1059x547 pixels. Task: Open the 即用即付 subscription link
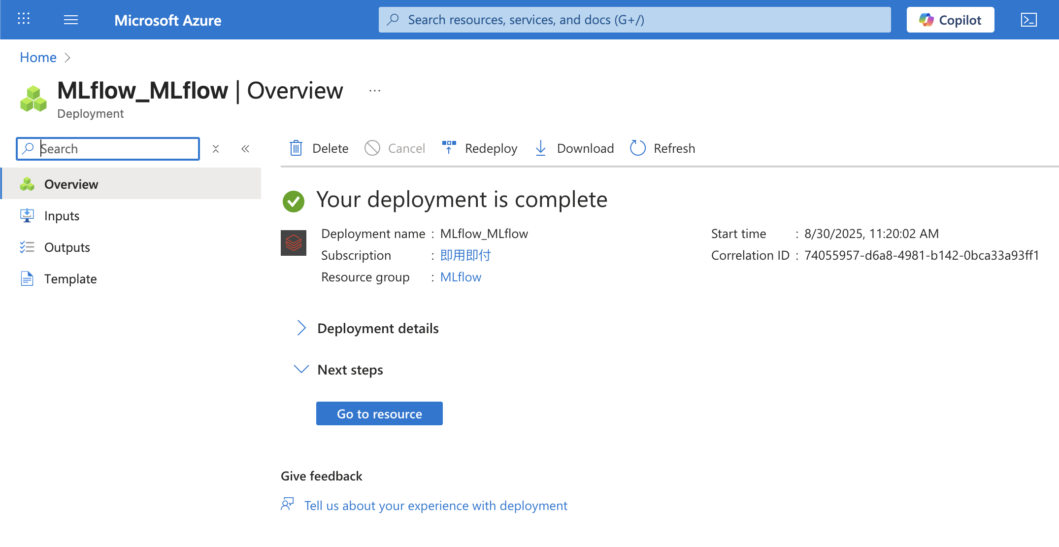coord(465,255)
